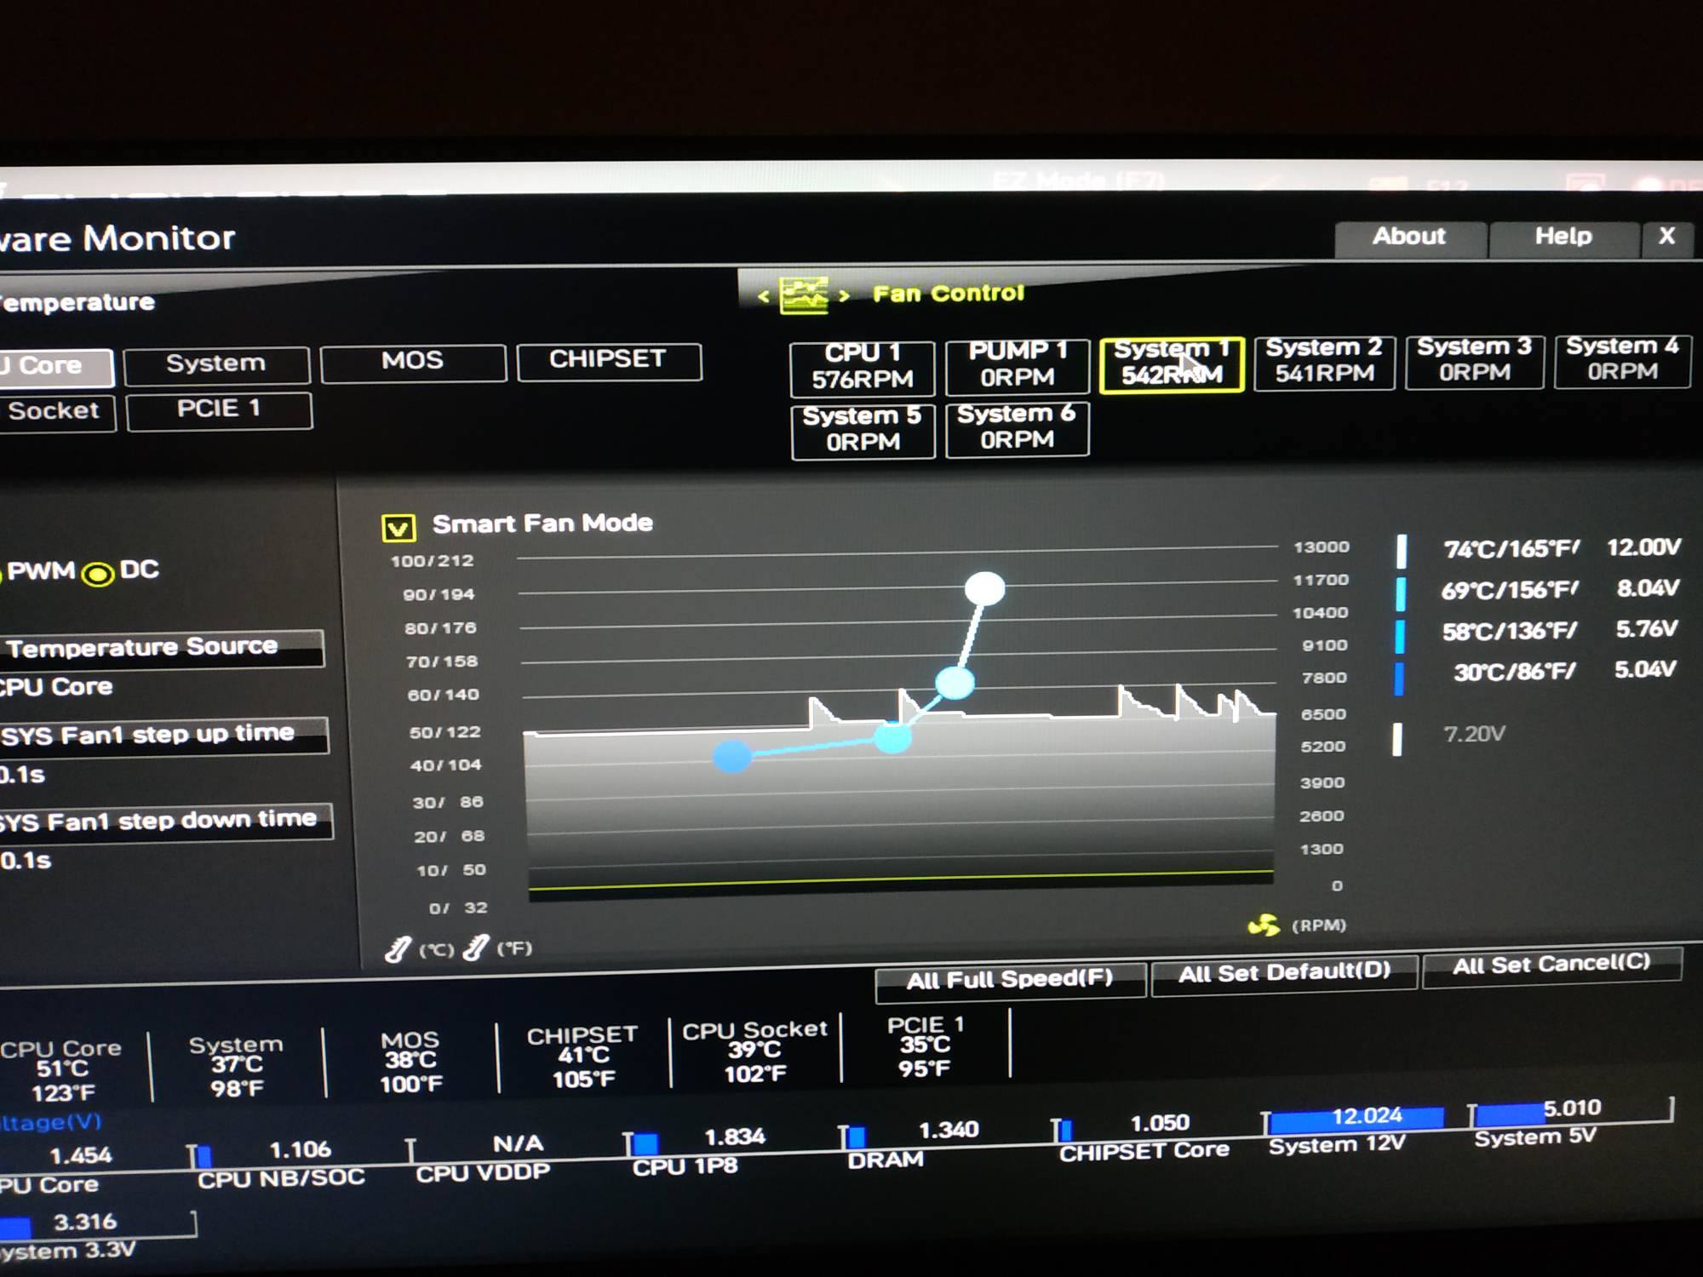Click SYS Fan1 step up time value 0.1s
Viewport: 1703px width, 1277px height.
click(22, 776)
